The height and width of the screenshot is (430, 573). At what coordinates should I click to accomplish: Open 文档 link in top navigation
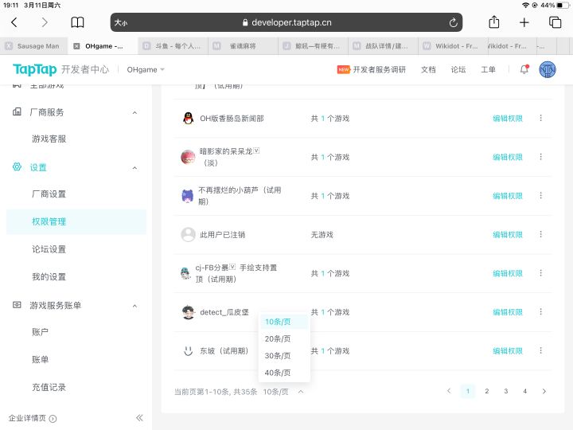428,70
